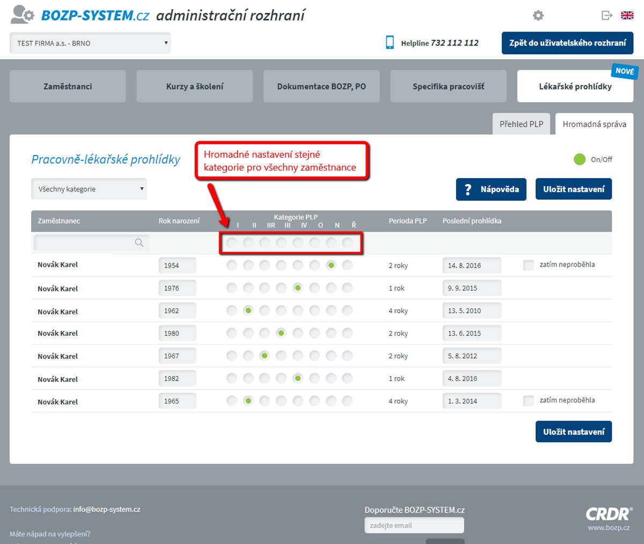The height and width of the screenshot is (544, 644).
Task: Edit last examination date 1. 3. 2014
Action: [x=472, y=401]
